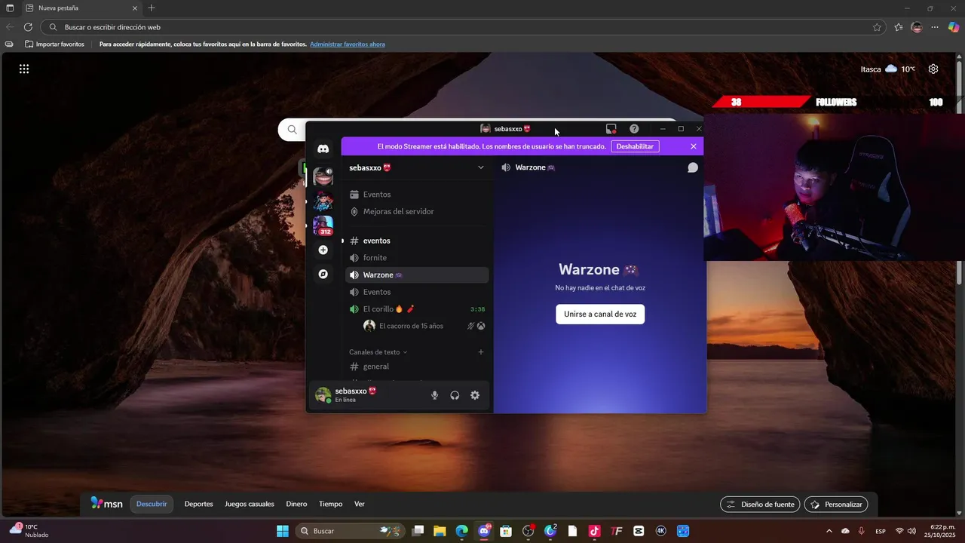This screenshot has height=543, width=965.
Task: Add page to favorites star icon
Action: pyautogui.click(x=877, y=27)
